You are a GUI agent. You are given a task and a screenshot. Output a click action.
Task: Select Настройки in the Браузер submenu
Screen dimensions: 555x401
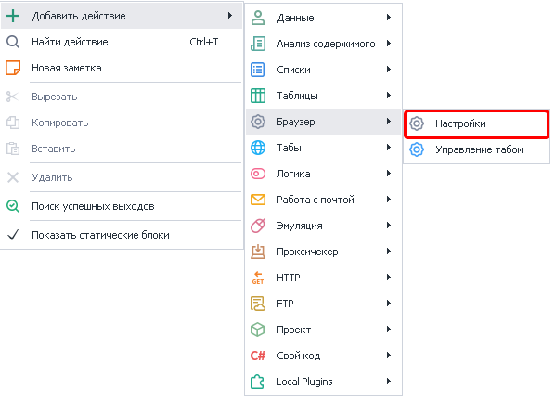[477, 123]
